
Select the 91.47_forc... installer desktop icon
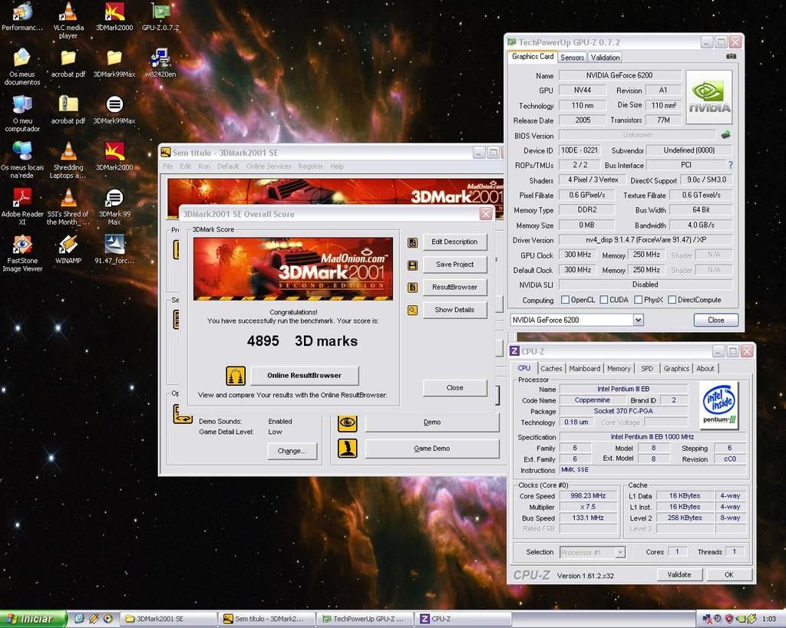(114, 249)
